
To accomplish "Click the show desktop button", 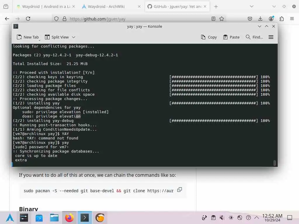I will [x=290, y=218].
